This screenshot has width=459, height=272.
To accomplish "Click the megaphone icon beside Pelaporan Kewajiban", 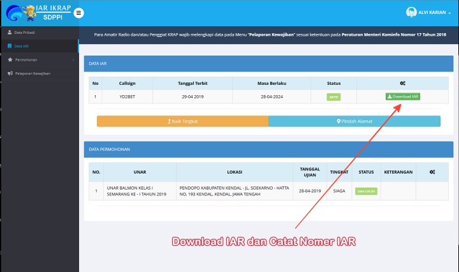I will [x=9, y=73].
